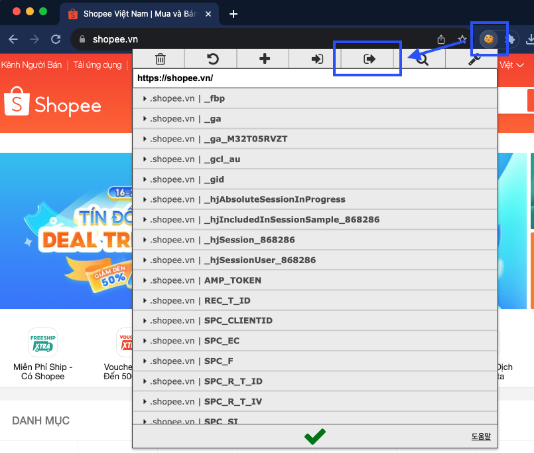Expand the SPC_R_T_ID cookie row
The width and height of the screenshot is (534, 453).
point(315,381)
